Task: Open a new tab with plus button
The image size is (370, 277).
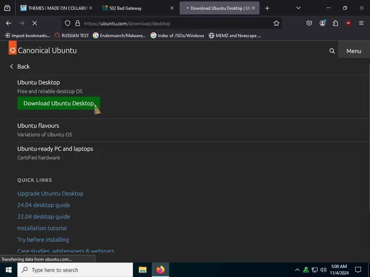Action: (x=267, y=8)
